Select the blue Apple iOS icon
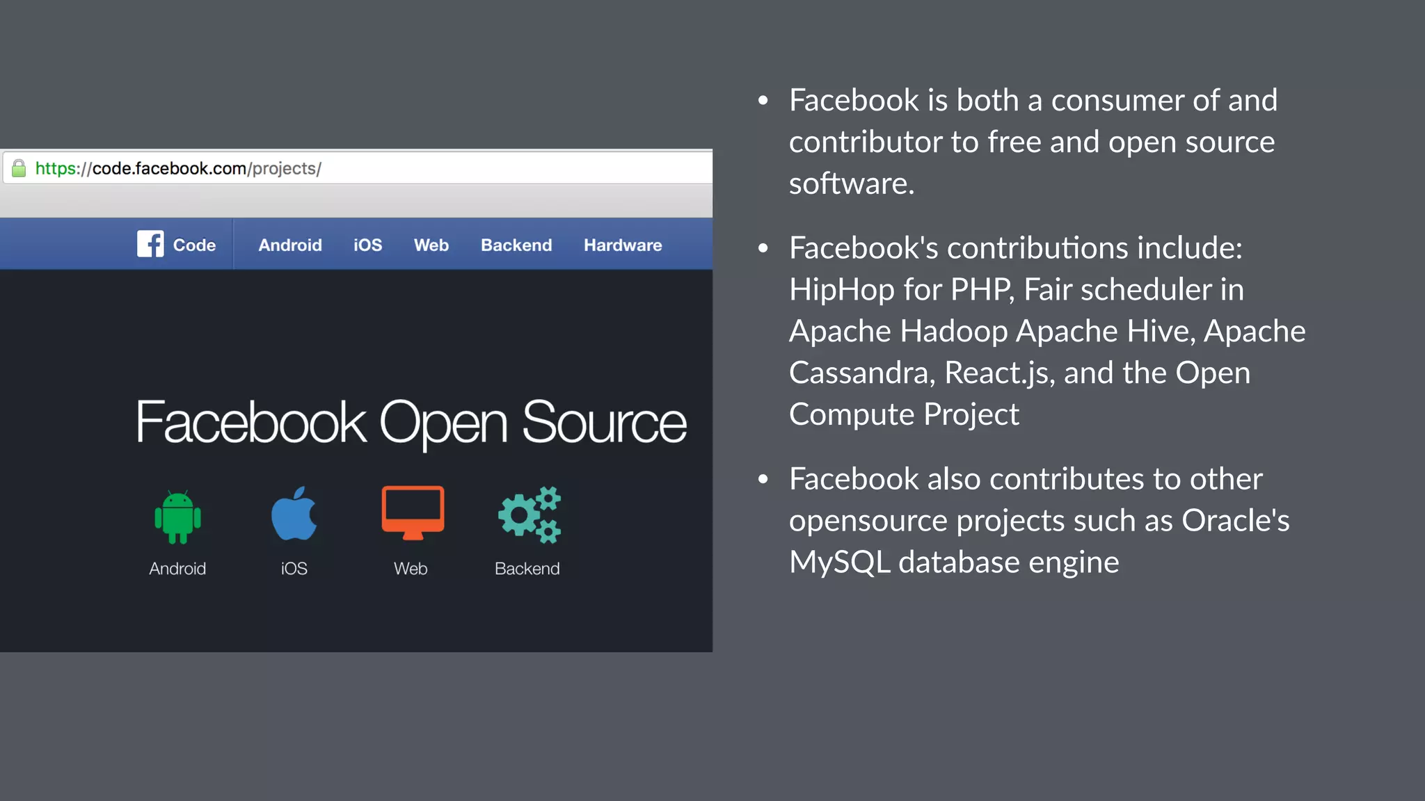The image size is (1425, 801). [x=294, y=514]
